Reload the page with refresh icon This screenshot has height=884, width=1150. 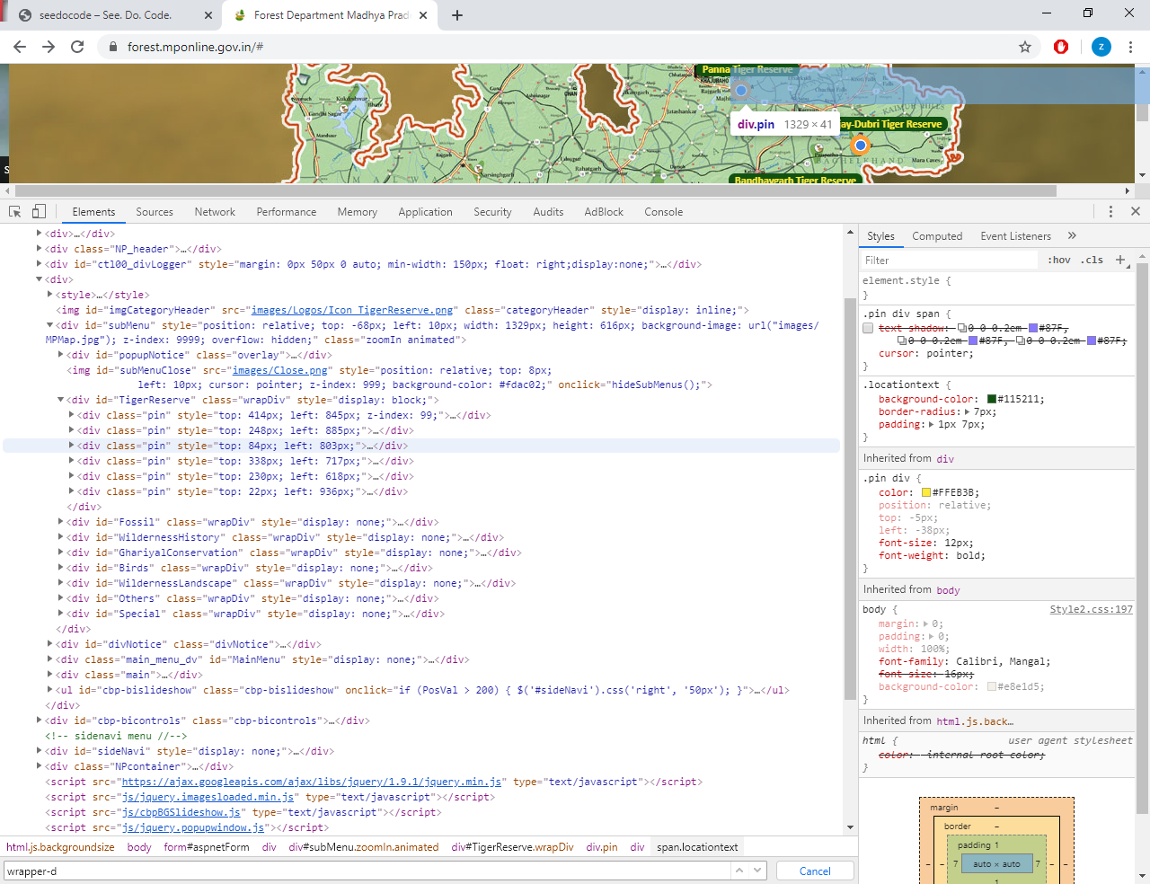pos(77,47)
